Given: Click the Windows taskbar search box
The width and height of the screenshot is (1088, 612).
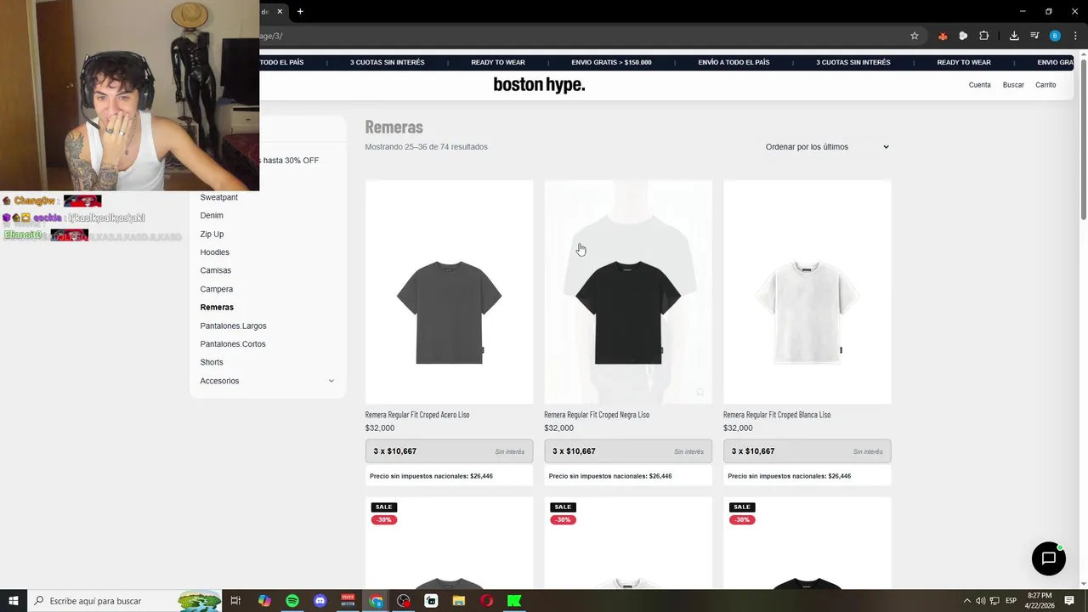Looking at the screenshot, I should click(x=124, y=601).
